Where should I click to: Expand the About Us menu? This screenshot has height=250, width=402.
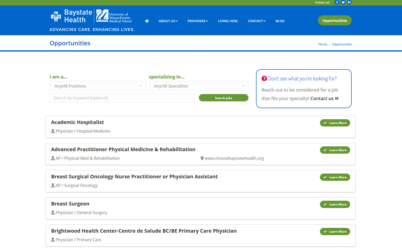[168, 21]
